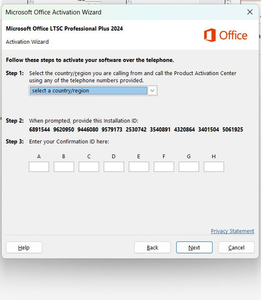Focus Confirmation ID field E
Viewport: 263px width, 300px height.
click(139, 167)
